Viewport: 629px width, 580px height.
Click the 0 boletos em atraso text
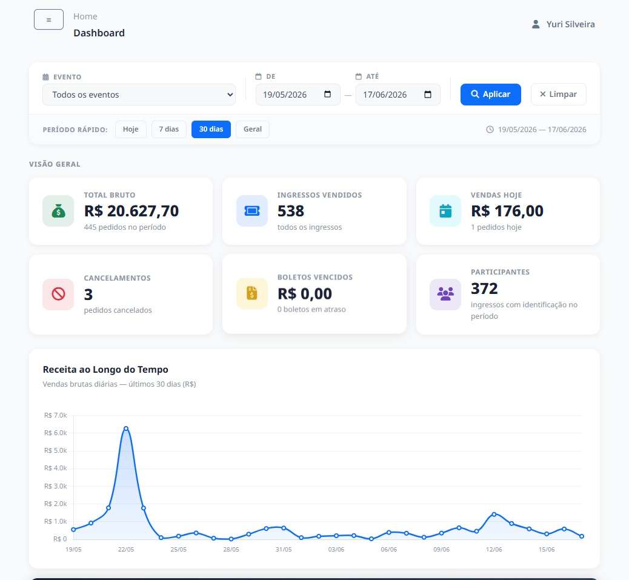coord(311,309)
